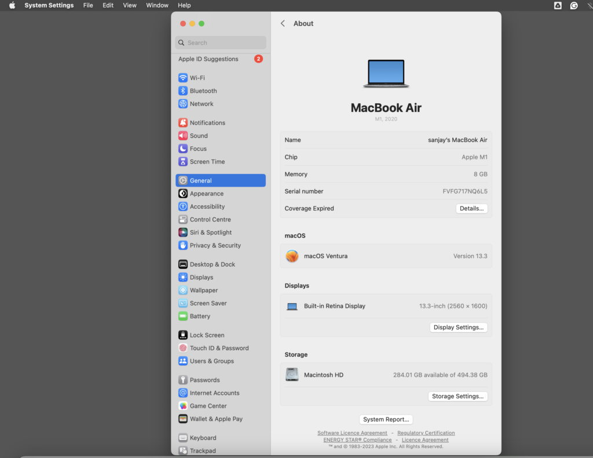The image size is (593, 458).
Task: Open the File menu
Action: pyautogui.click(x=88, y=5)
